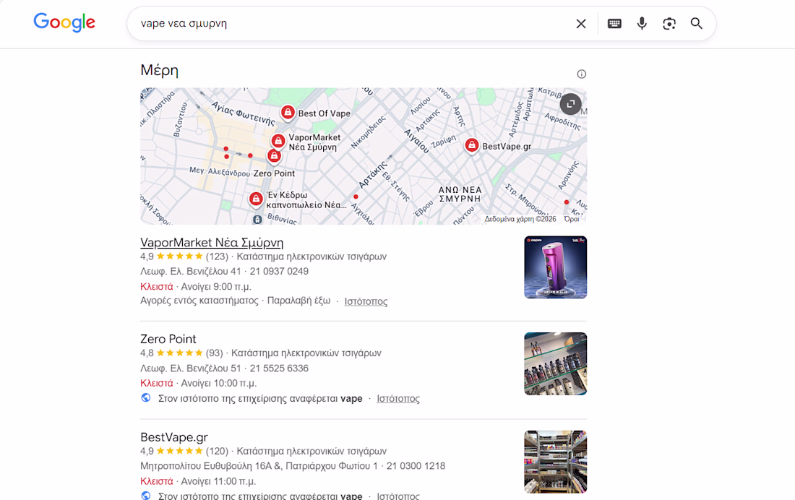Start voice search with microphone icon

point(642,23)
